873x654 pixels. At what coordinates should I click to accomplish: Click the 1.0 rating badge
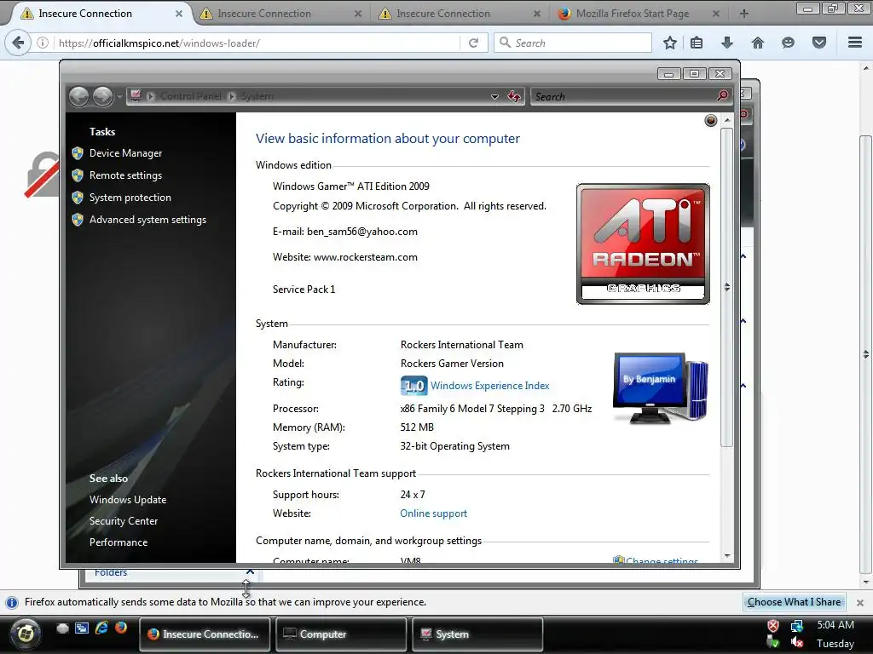pos(413,386)
